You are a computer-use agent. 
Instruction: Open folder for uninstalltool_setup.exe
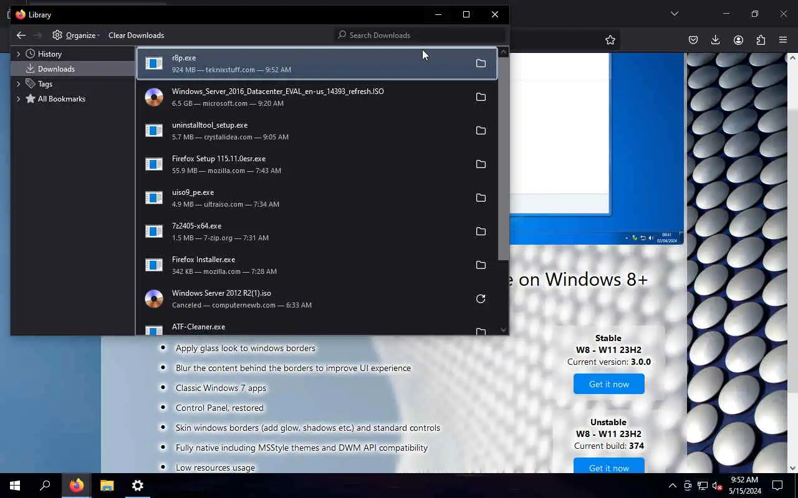coord(481,131)
